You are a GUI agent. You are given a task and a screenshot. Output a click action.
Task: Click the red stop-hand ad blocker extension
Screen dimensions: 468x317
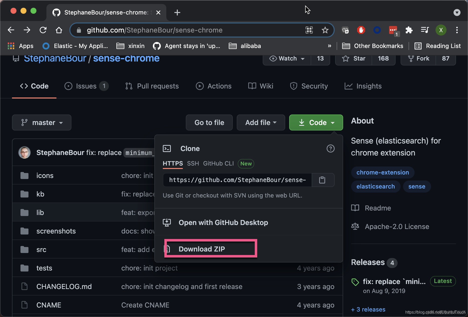coord(361,30)
